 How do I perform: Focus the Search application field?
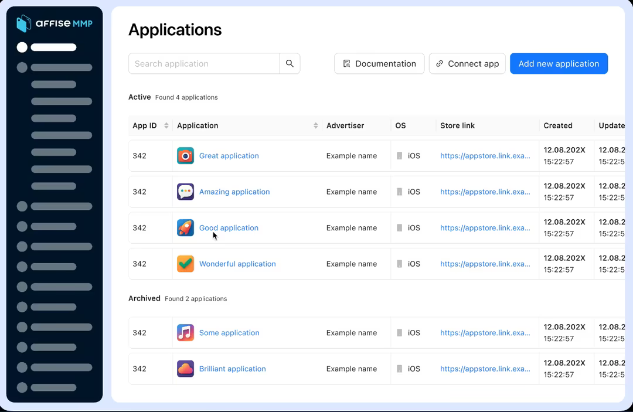tap(204, 63)
